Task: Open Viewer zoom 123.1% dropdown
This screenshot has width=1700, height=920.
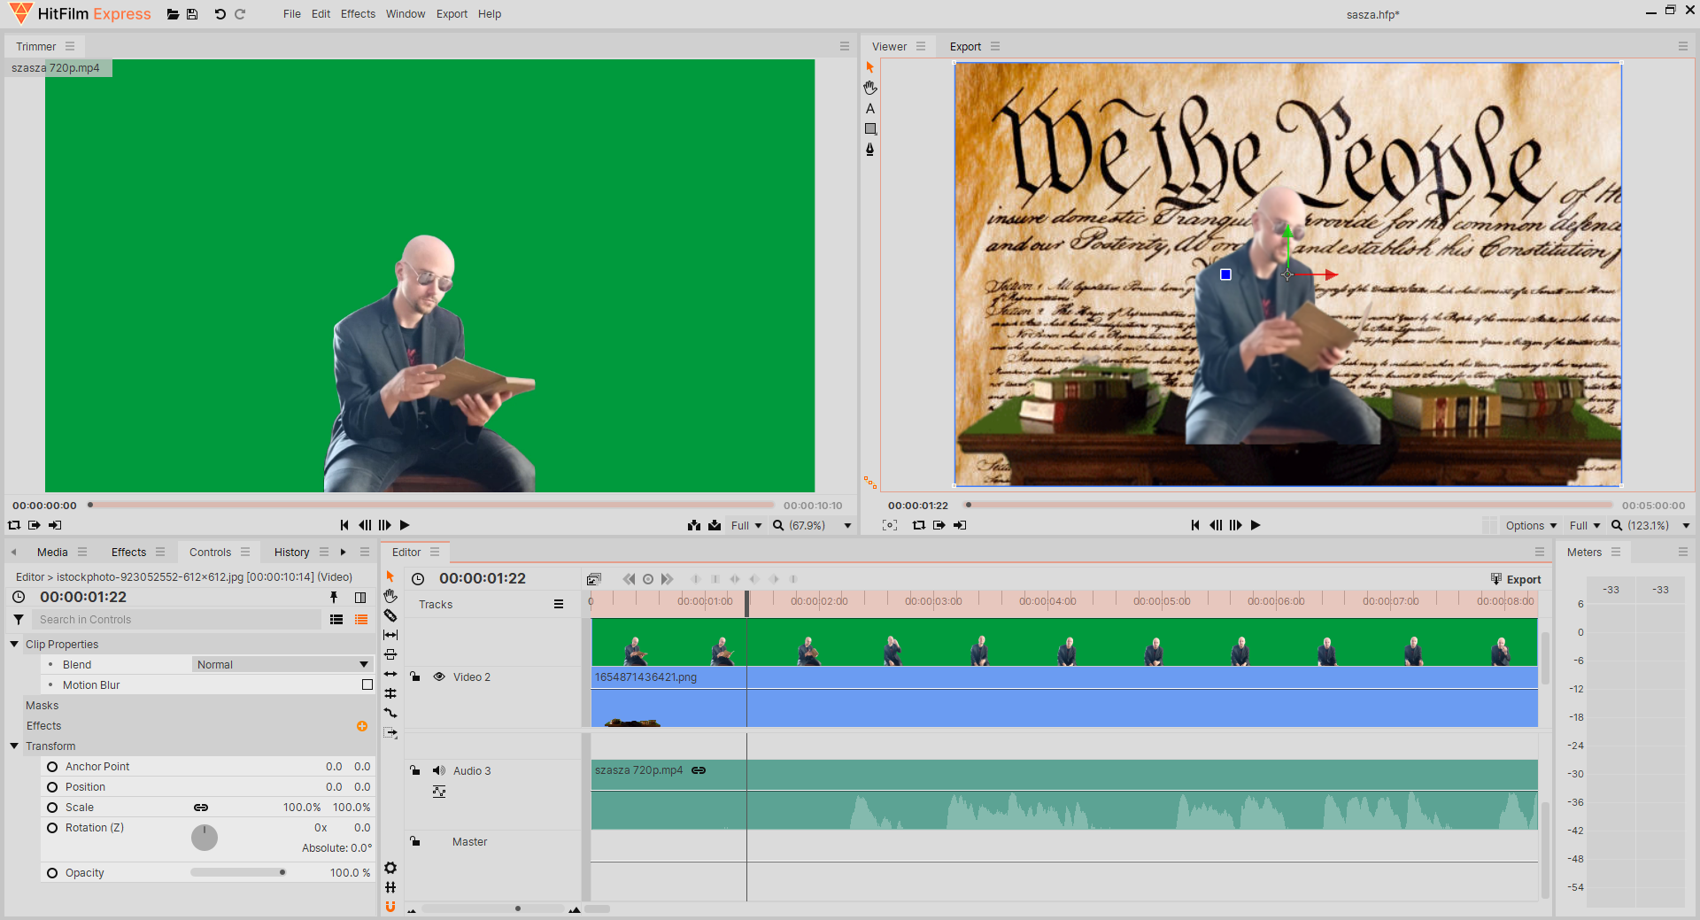Action: point(1650,525)
